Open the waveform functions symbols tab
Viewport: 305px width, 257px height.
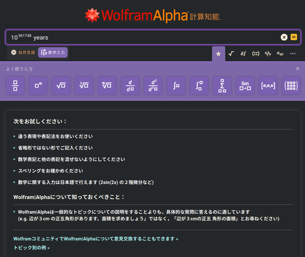(x=268, y=54)
